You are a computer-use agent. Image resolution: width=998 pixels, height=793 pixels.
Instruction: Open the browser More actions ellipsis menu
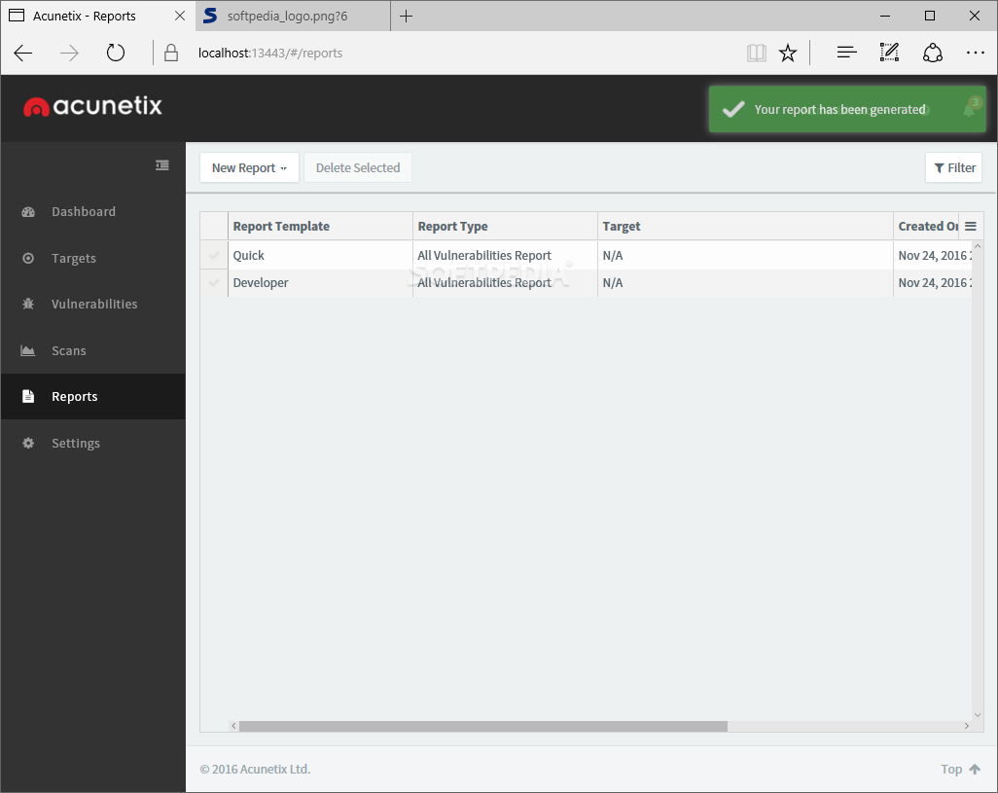(975, 53)
